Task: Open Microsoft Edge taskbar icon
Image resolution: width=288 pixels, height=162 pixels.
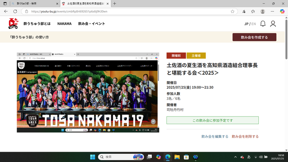Action: 168,157
